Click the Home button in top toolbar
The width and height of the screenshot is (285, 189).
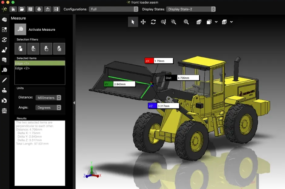pos(13,9)
